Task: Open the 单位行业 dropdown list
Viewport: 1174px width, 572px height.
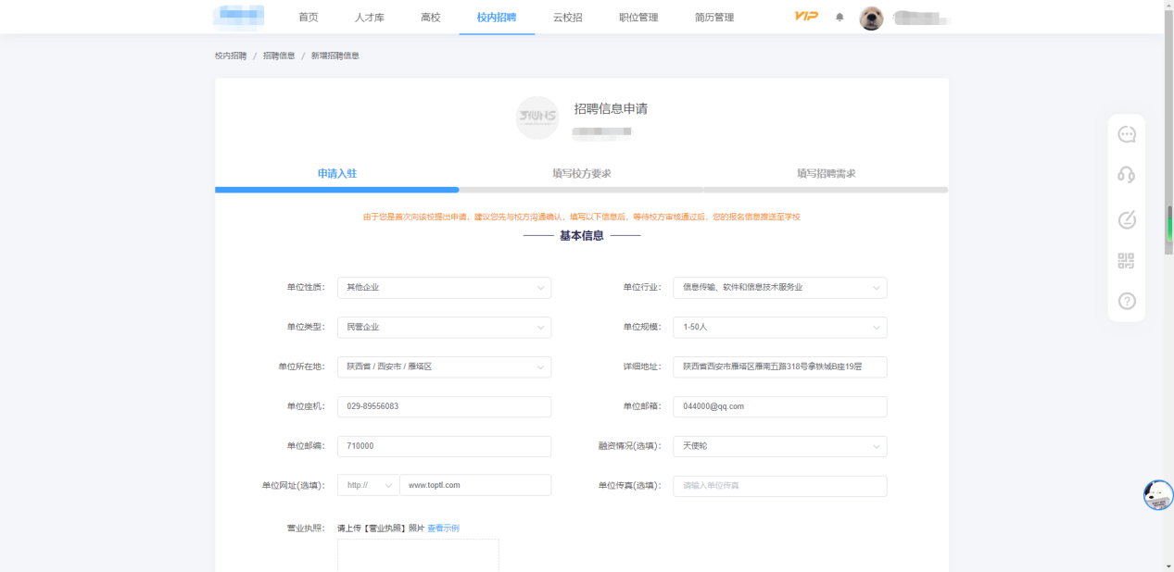Action: point(779,288)
